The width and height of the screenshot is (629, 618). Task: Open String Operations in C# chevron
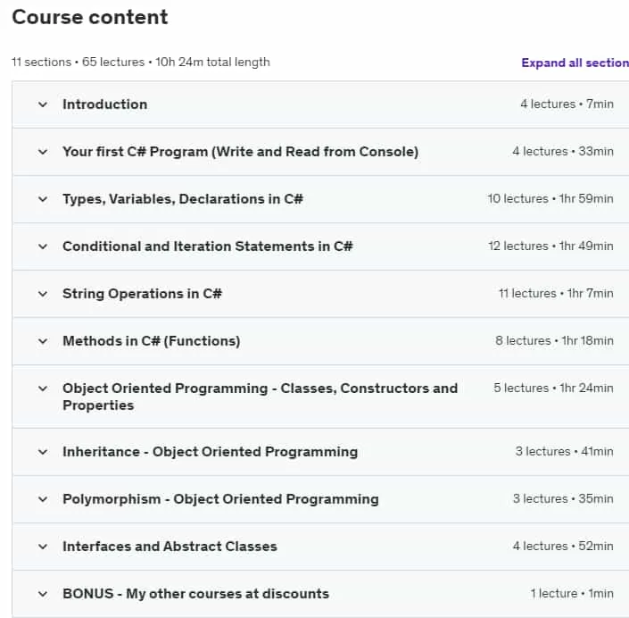(x=43, y=294)
